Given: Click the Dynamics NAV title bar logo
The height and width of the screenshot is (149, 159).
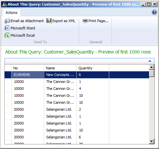Looking at the screenshot, I should (x=4, y=4).
